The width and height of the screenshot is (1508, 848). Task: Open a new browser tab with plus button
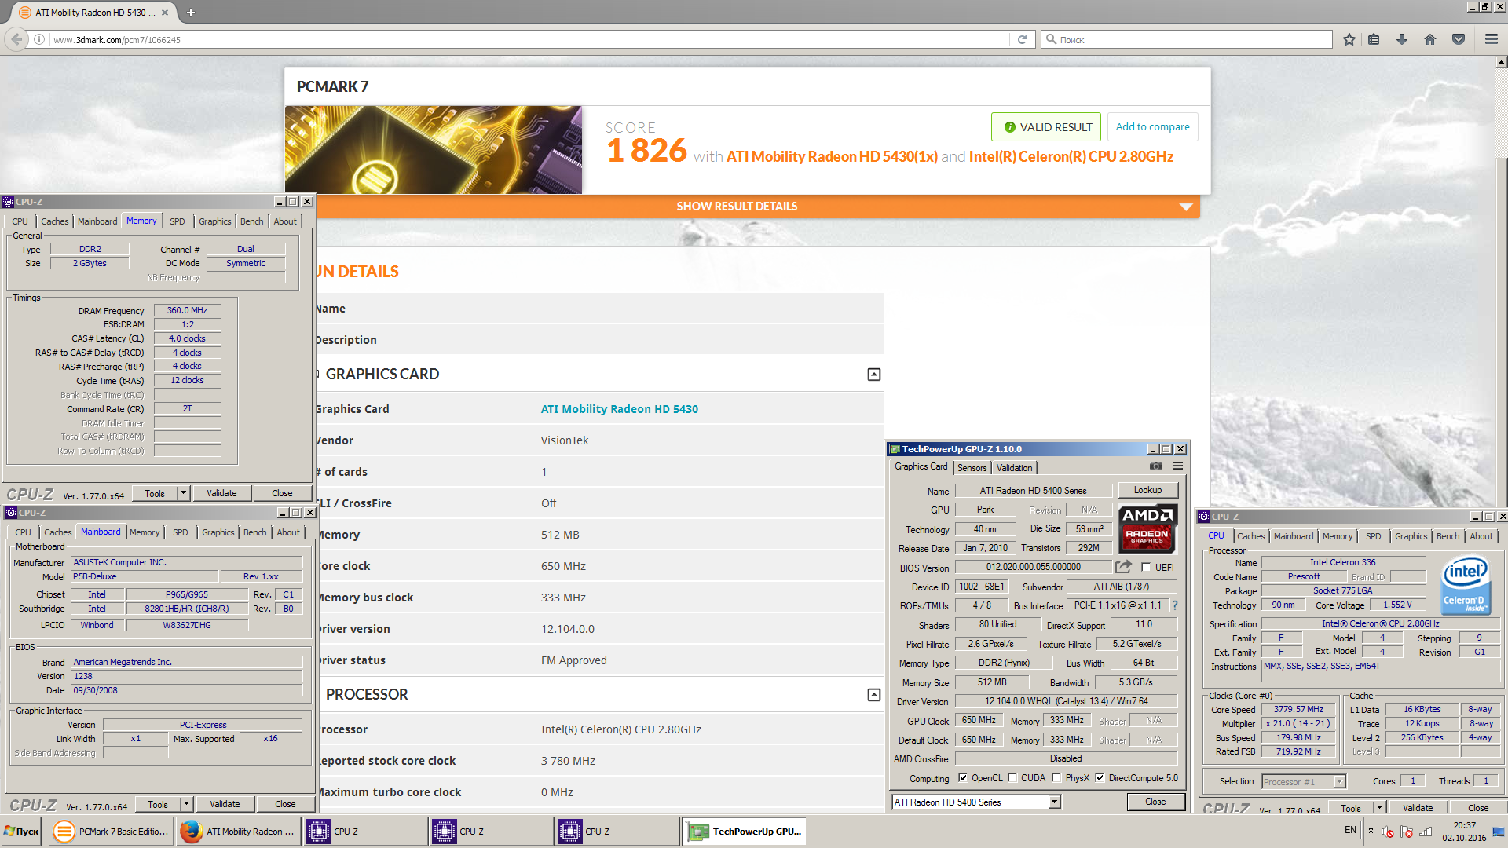(x=191, y=13)
